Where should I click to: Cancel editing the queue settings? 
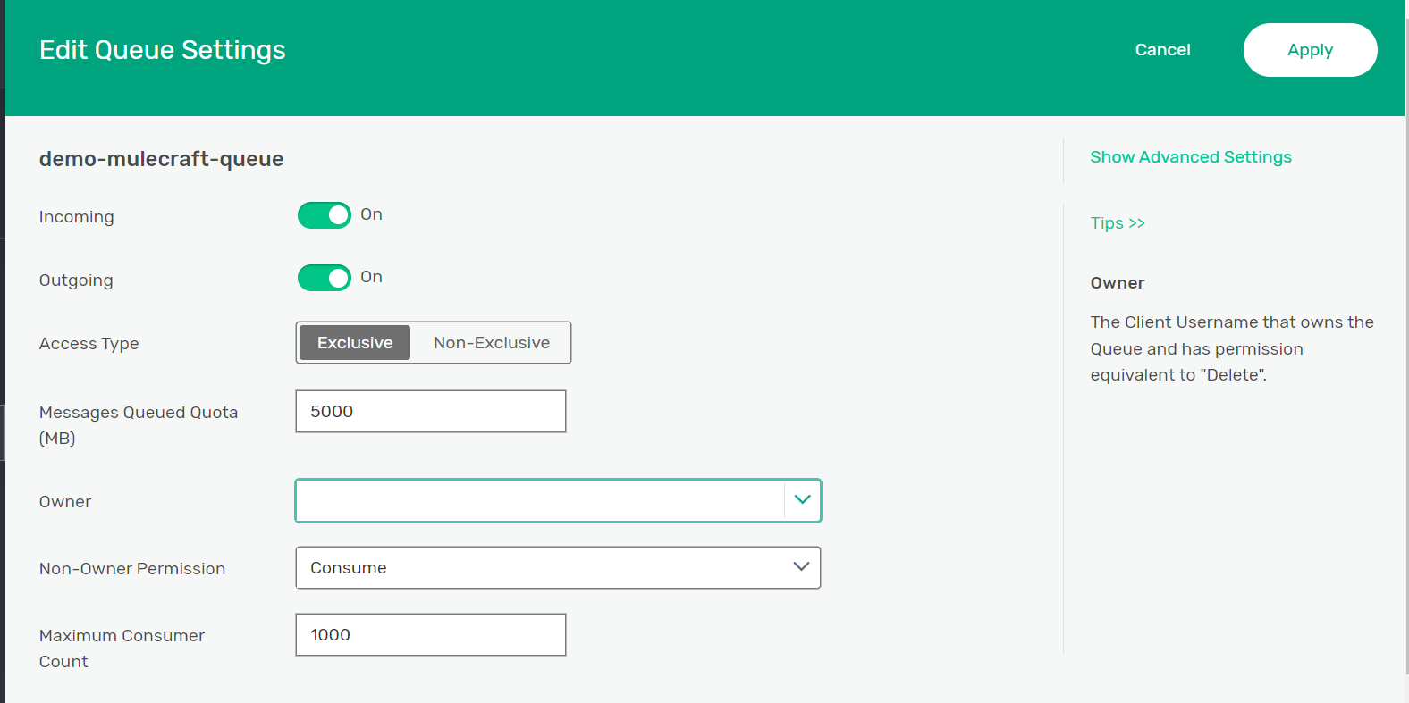point(1162,50)
